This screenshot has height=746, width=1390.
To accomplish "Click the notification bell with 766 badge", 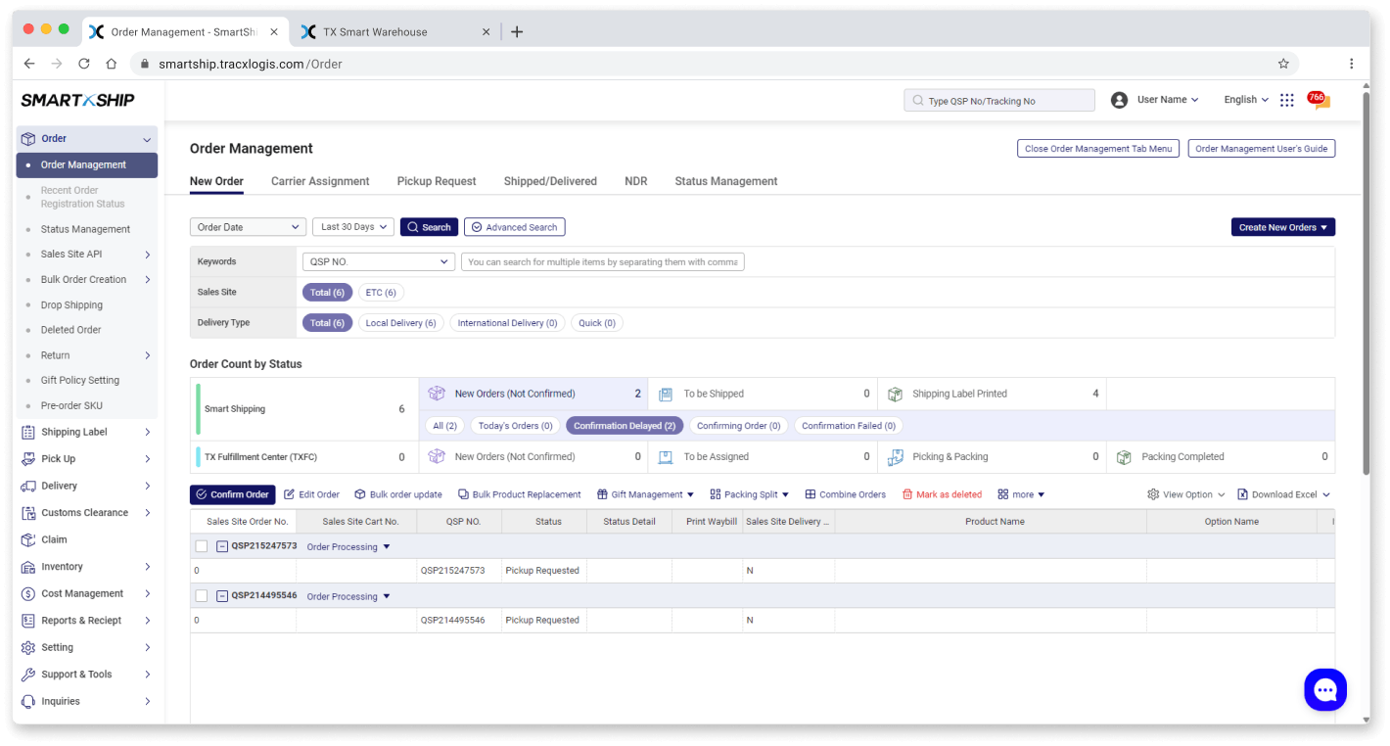I will point(1319,100).
